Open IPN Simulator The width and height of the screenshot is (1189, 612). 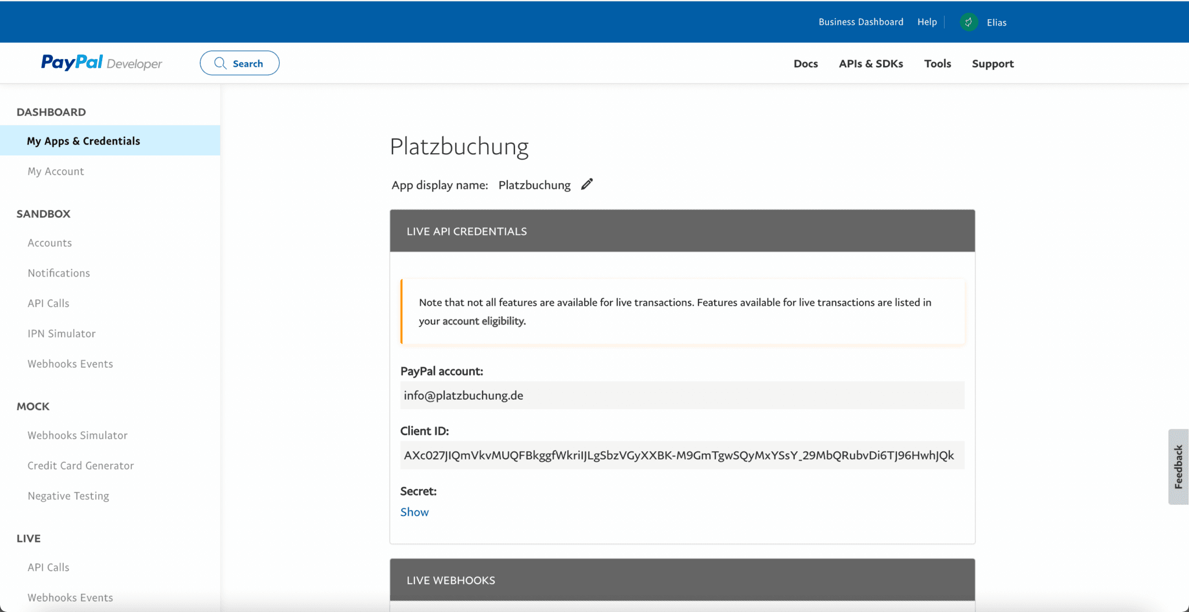62,334
